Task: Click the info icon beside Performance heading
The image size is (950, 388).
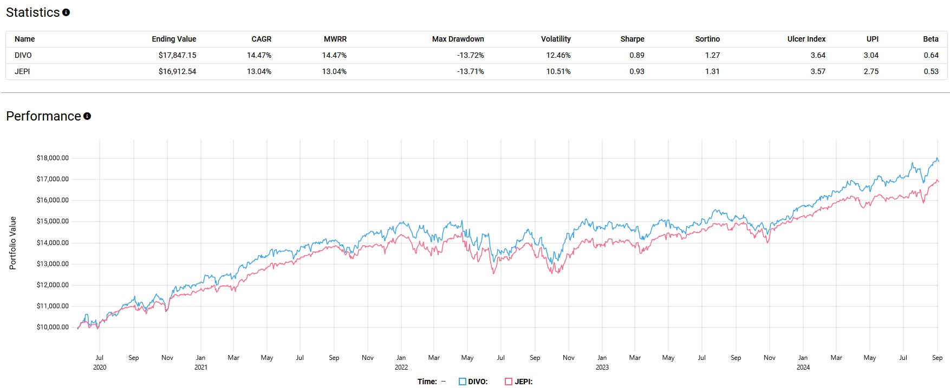Action: click(87, 116)
